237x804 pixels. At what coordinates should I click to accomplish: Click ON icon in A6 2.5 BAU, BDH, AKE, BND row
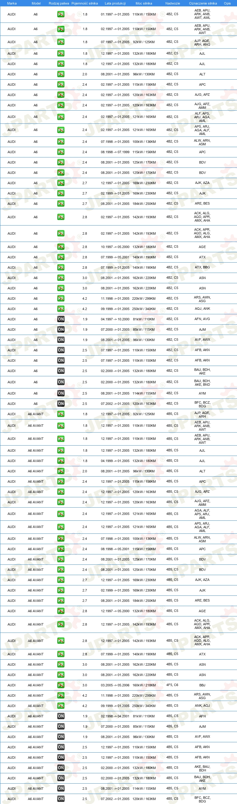[61, 382]
